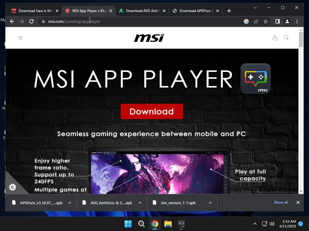Image resolution: width=309 pixels, height=231 pixels.
Task: Close the Download AVG AntiVirus tab
Action: (164, 11)
